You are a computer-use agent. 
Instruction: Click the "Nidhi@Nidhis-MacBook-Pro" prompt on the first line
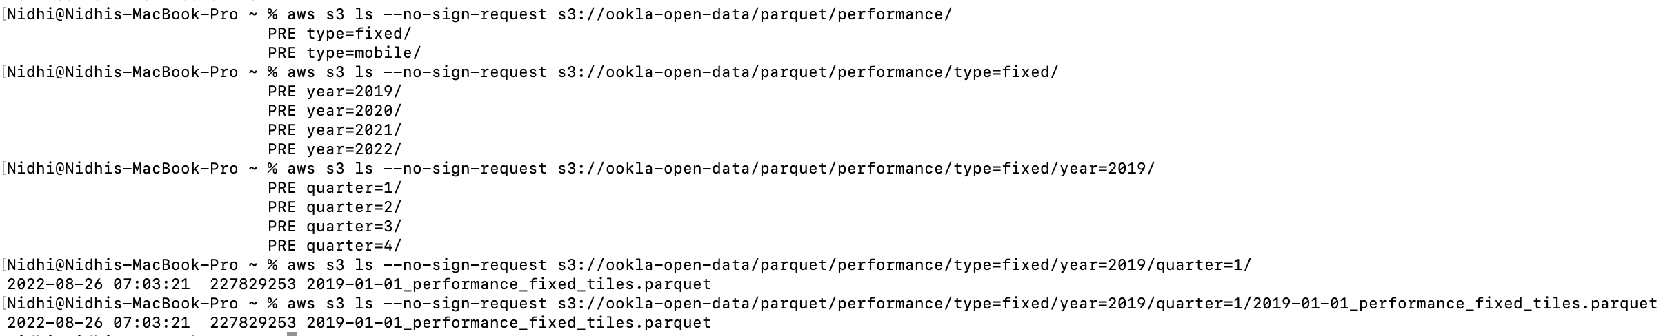122,14
